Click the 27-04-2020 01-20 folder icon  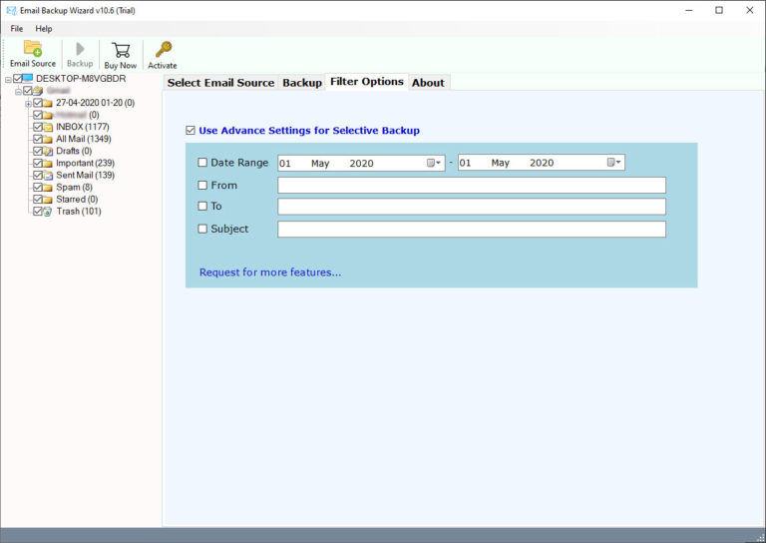point(48,103)
